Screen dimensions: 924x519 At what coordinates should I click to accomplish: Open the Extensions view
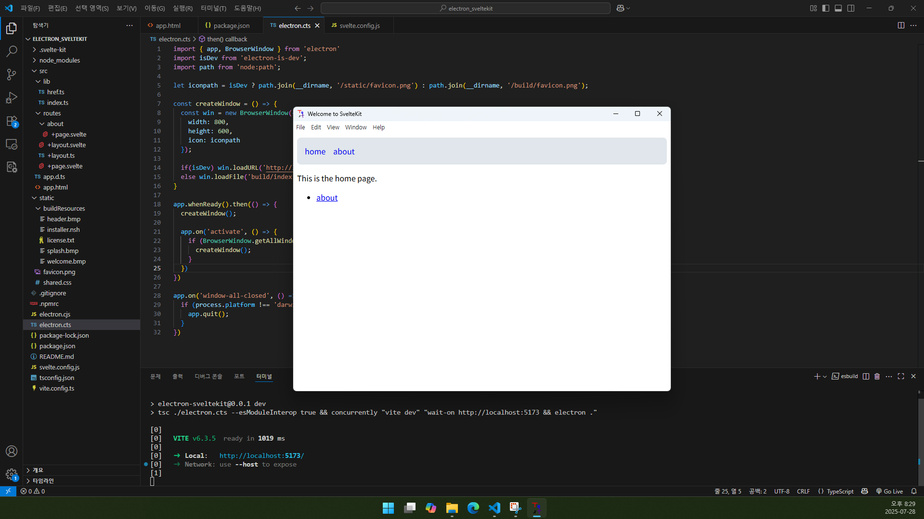click(12, 121)
